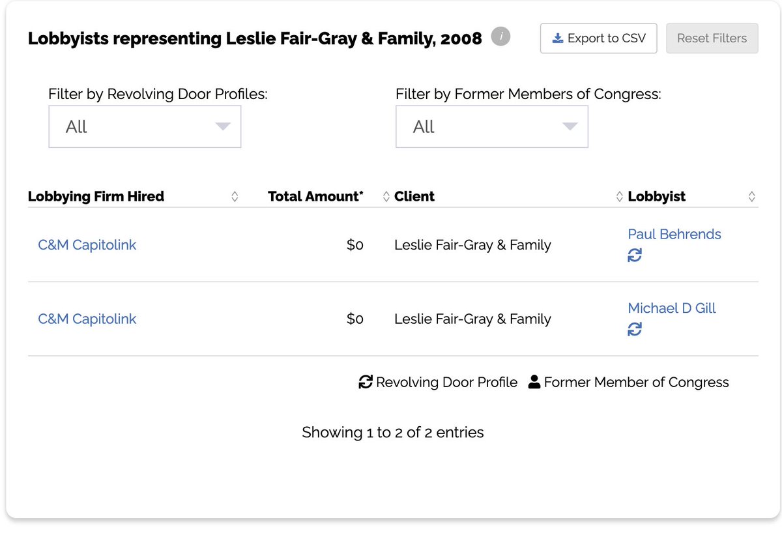Click $0 amount in Paul Behrends row
Image resolution: width=782 pixels, height=535 pixels.
tap(355, 245)
